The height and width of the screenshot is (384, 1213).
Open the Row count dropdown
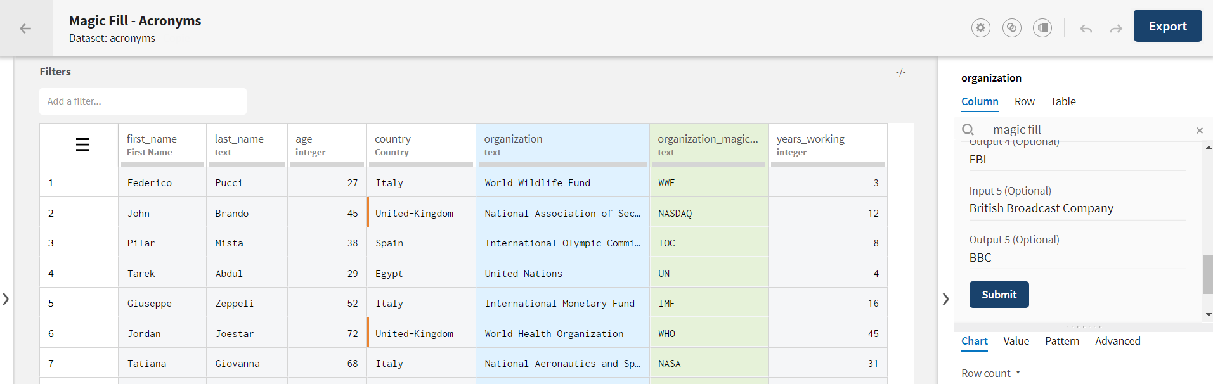tap(990, 373)
